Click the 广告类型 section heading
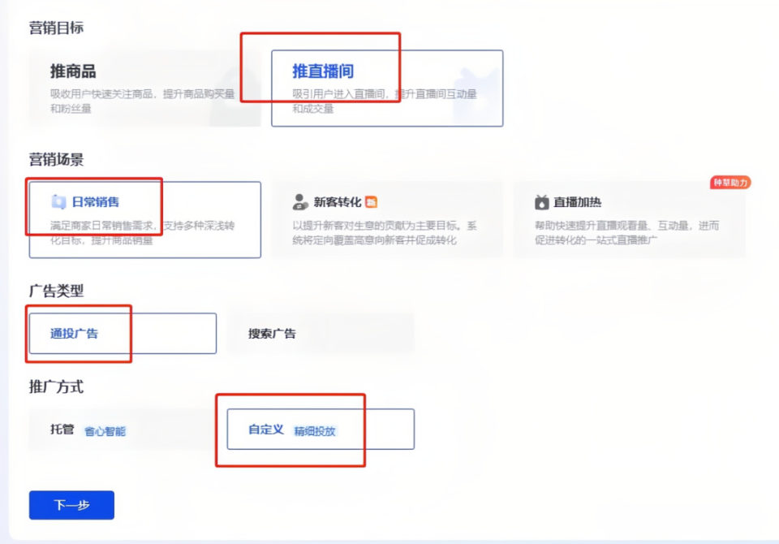This screenshot has height=544, width=779. pos(56,291)
